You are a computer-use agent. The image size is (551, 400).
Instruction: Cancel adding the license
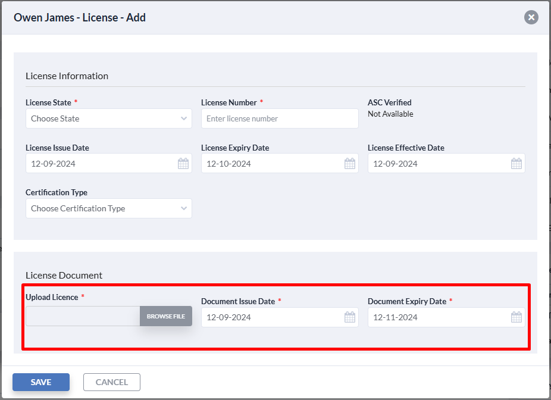[112, 382]
